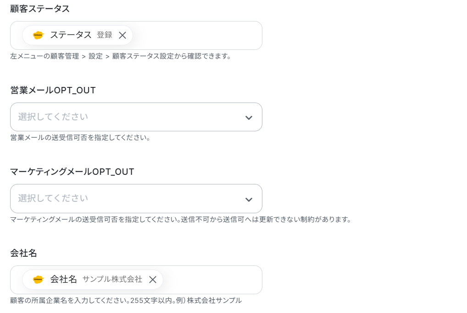
Task: Expand the マーケティングメールOPT_OUT dropdown arrow
Action: coord(249,199)
